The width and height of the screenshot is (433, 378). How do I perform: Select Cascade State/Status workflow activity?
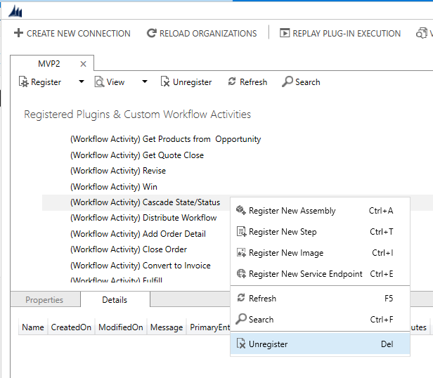(145, 202)
